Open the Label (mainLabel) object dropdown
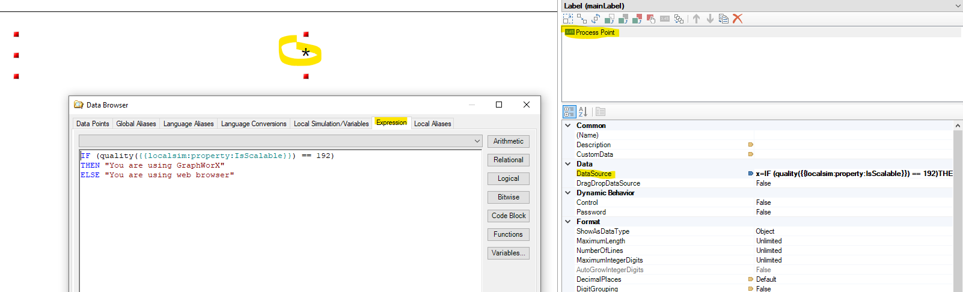 coord(958,6)
